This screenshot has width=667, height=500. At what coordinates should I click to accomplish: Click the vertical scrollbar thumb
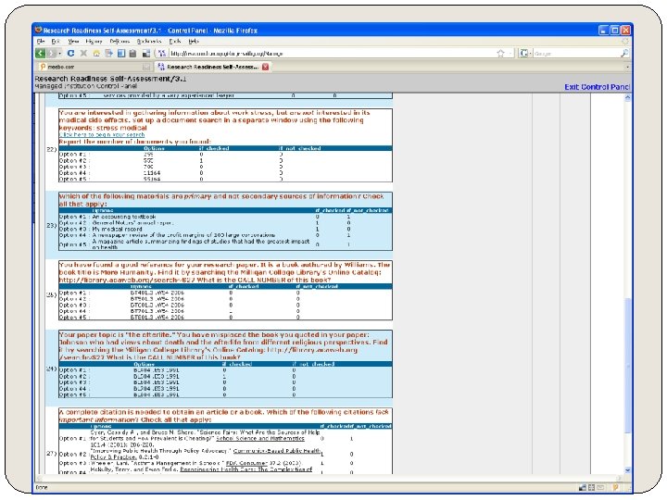[x=627, y=366]
